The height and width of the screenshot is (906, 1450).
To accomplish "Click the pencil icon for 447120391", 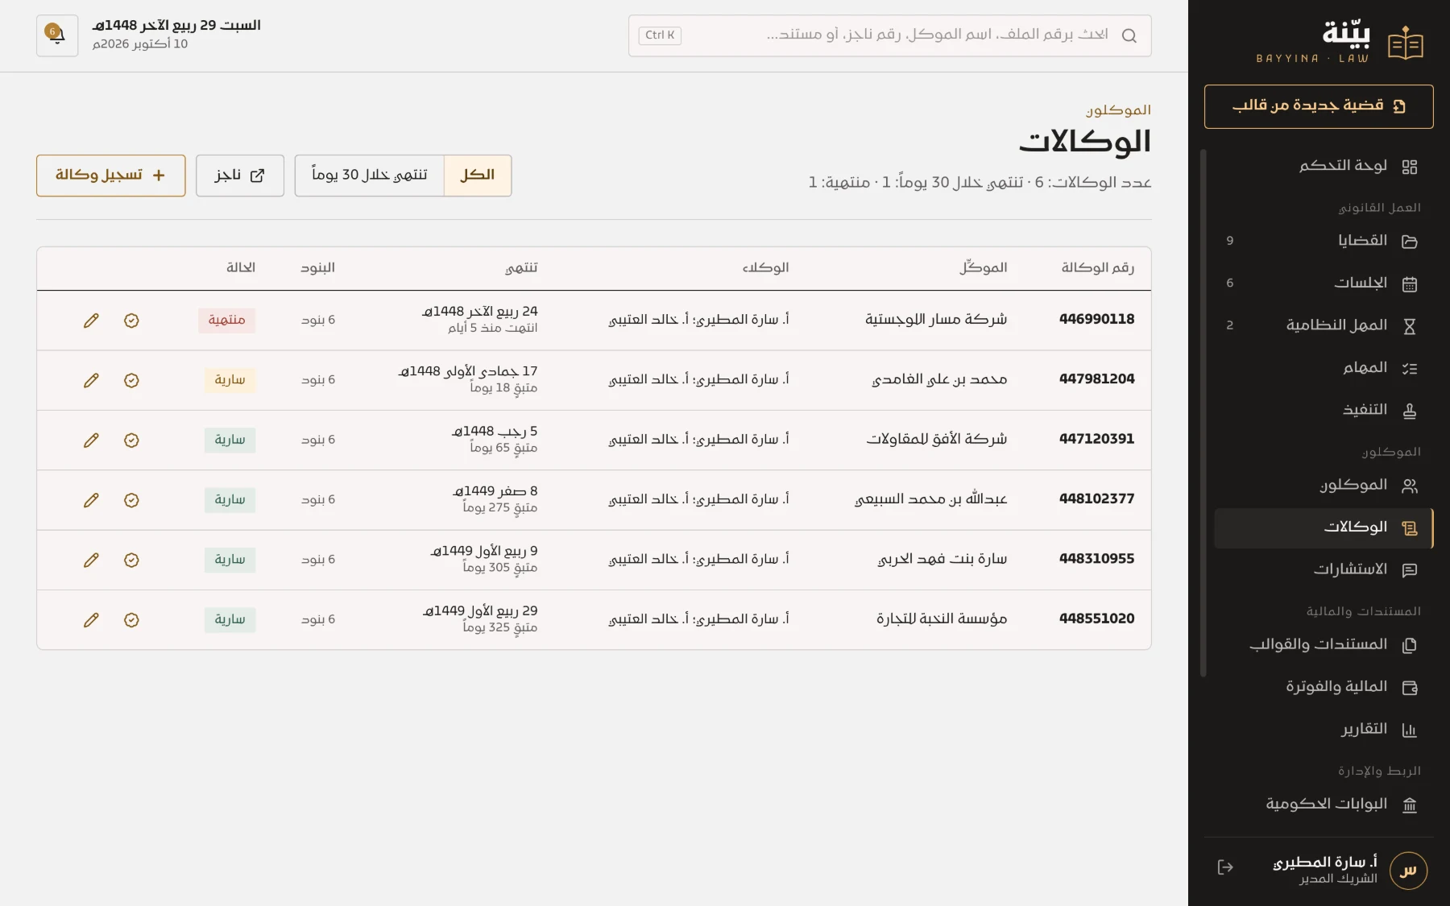I will tap(91, 441).
